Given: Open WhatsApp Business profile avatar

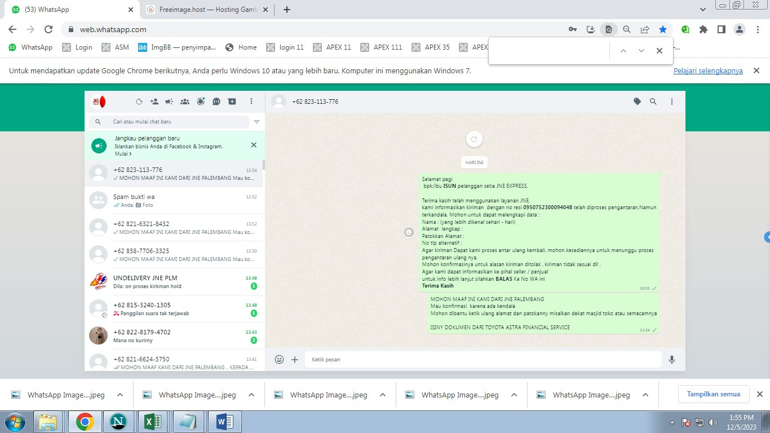Looking at the screenshot, I should pos(99,101).
